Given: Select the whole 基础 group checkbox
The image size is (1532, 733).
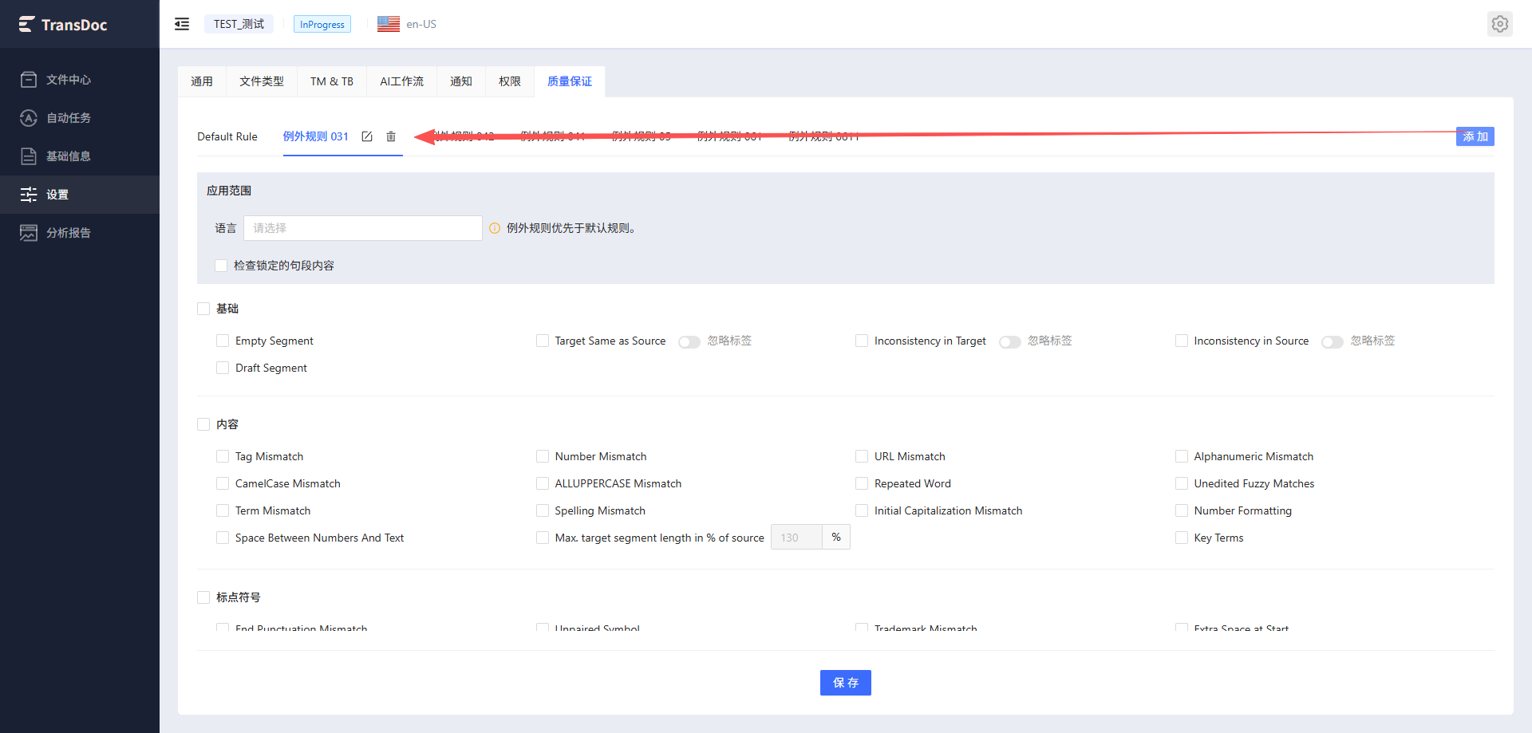Looking at the screenshot, I should point(203,309).
